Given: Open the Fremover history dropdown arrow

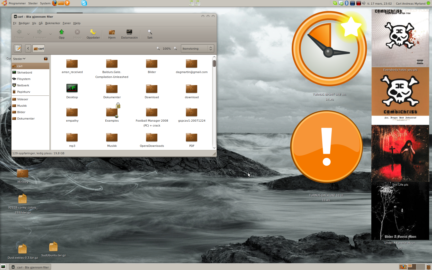Looking at the screenshot, I should [x=50, y=34].
